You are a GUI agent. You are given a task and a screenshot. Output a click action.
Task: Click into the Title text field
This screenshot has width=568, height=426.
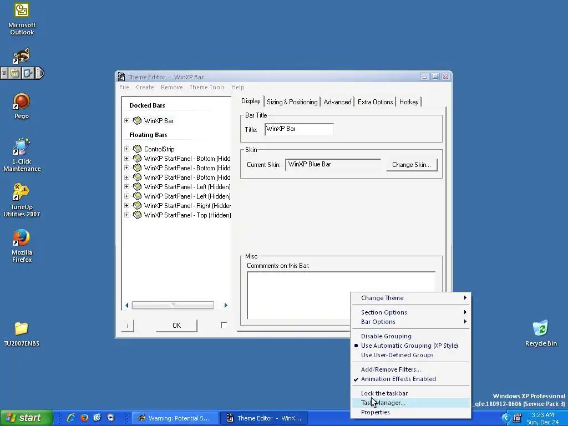click(299, 129)
